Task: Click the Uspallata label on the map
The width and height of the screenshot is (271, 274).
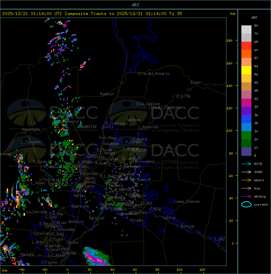Action: coord(31,130)
